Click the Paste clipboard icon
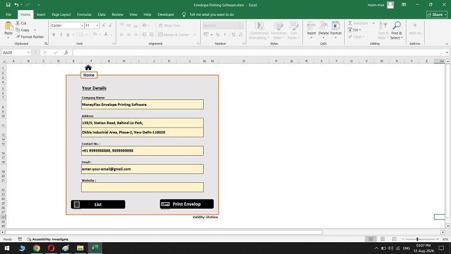The width and height of the screenshot is (451, 254). [x=9, y=26]
